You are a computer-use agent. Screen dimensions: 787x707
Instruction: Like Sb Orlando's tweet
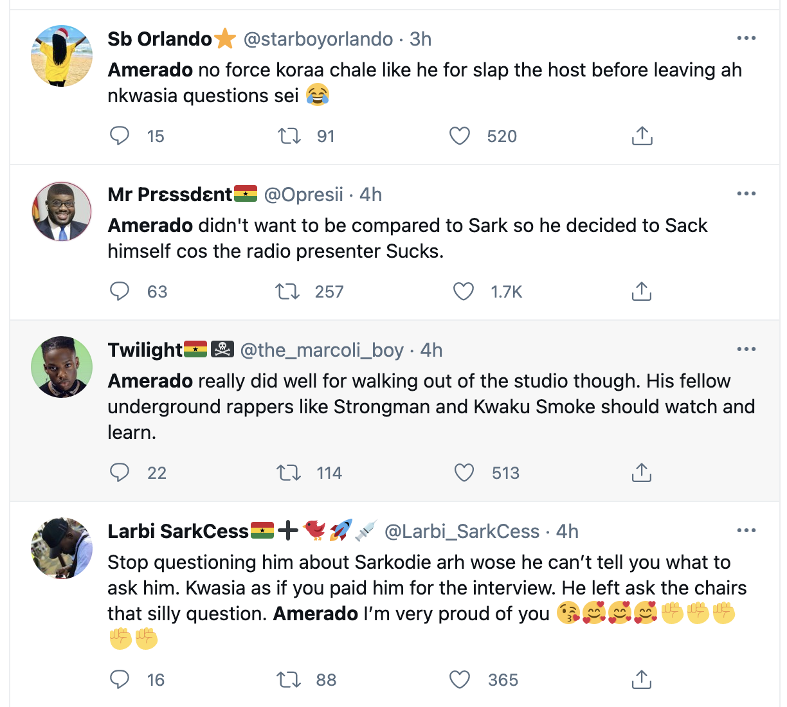coord(459,136)
